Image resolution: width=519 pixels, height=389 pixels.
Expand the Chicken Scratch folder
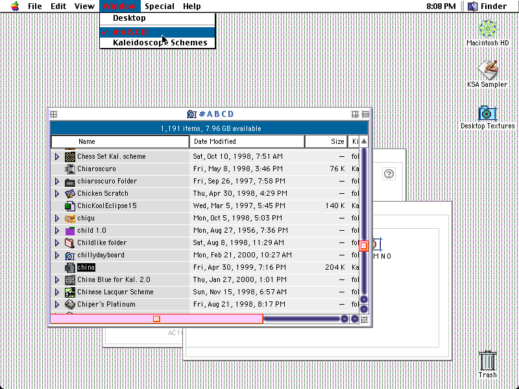[x=57, y=193]
